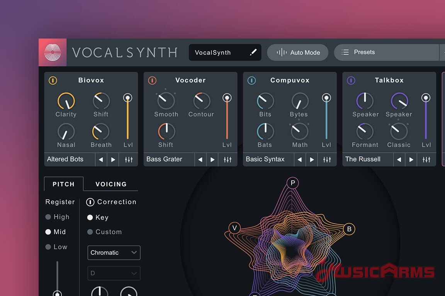Screen dimensions: 445x296
Task: Expand the Chromatic scale dropdown
Action: tap(114, 253)
